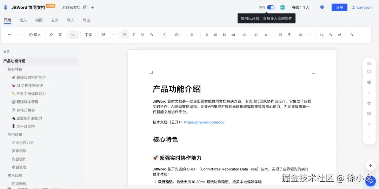Jump to 应用场景 in outline
Screen dimensions: 379x189
(x=15, y=135)
